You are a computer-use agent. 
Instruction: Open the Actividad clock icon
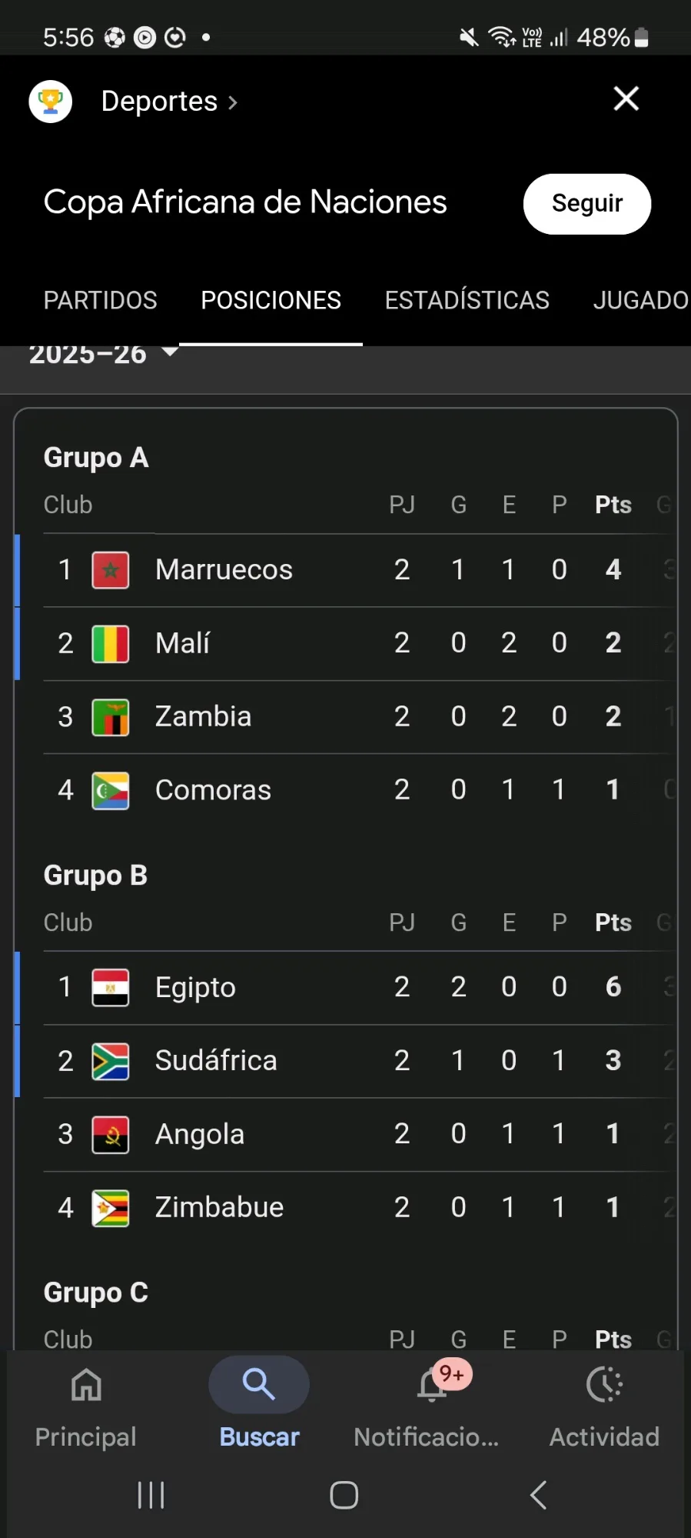tap(604, 1386)
